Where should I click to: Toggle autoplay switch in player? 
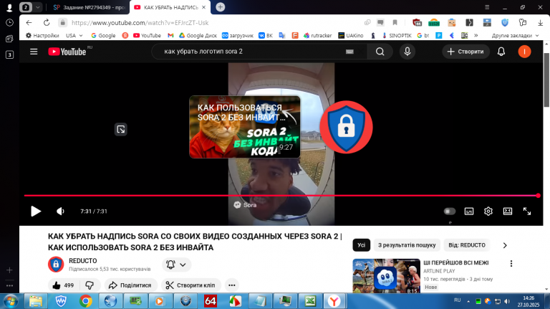point(449,211)
